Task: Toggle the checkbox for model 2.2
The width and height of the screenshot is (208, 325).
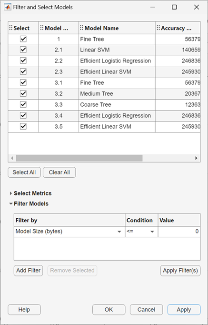Action: pos(23,61)
